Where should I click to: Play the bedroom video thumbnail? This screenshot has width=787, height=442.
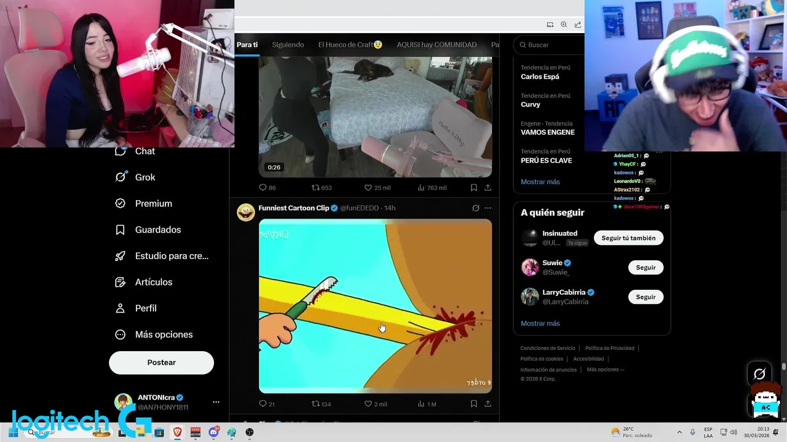pyautogui.click(x=375, y=117)
